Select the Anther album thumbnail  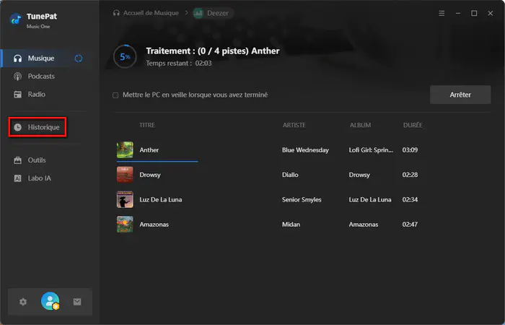[x=125, y=150]
